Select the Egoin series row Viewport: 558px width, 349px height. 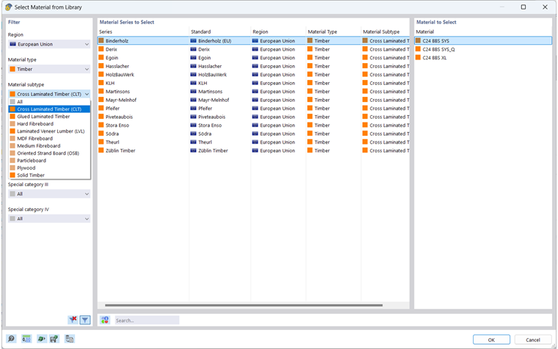point(253,58)
